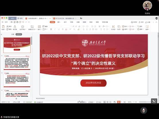Select the second slide thumbnail

pyautogui.click(x=17, y=62)
